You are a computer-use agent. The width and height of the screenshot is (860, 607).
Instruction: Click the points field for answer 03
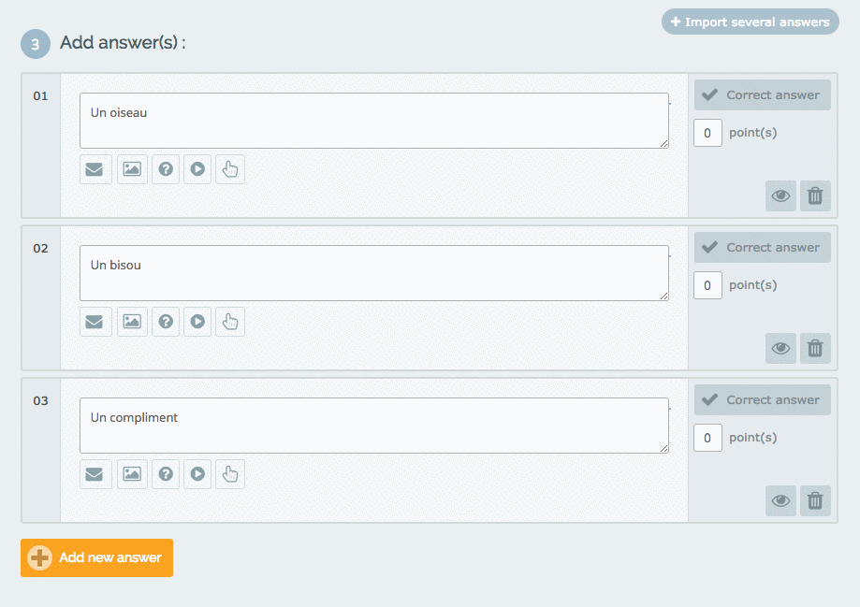(x=707, y=438)
